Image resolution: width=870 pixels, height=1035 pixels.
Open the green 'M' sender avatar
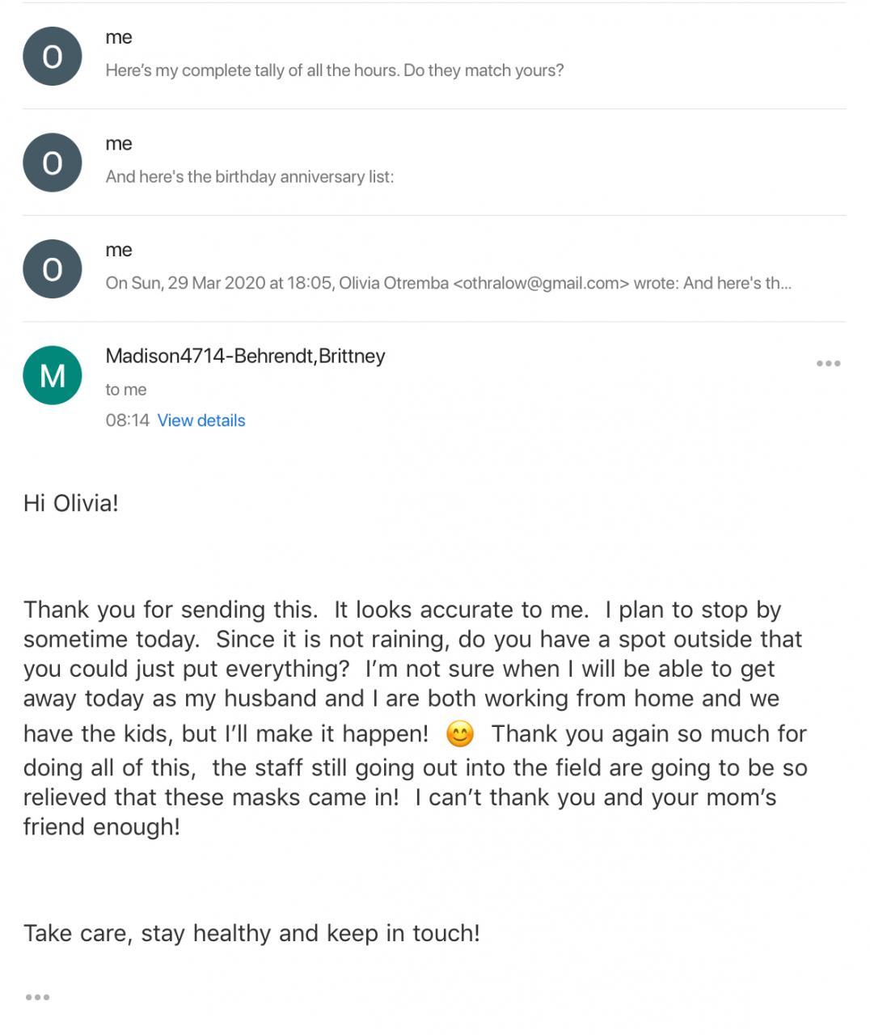(x=53, y=375)
